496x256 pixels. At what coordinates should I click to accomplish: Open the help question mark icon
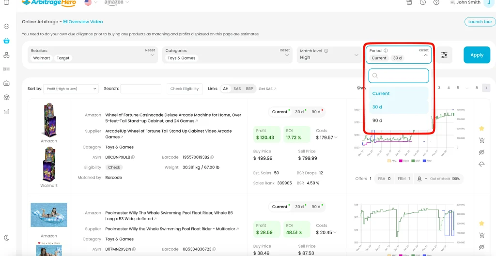point(436,2)
